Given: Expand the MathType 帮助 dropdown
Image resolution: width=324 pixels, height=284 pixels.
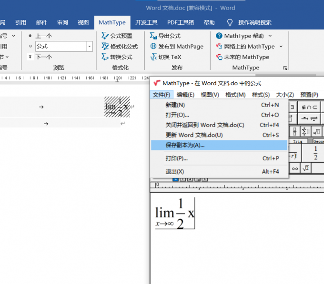Looking at the screenshot, I should [270, 36].
